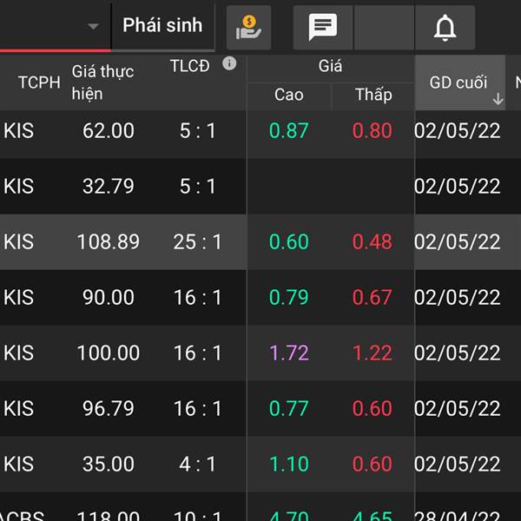Click the high price 1.10 cell

pos(288,465)
